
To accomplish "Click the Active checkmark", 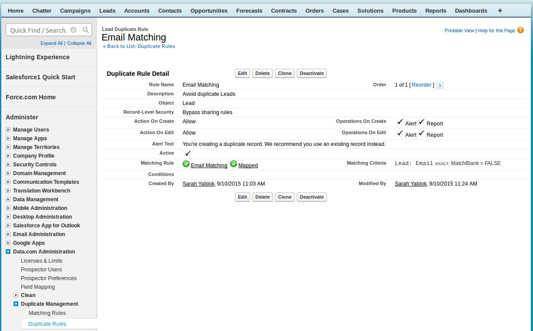I will click(x=188, y=153).
